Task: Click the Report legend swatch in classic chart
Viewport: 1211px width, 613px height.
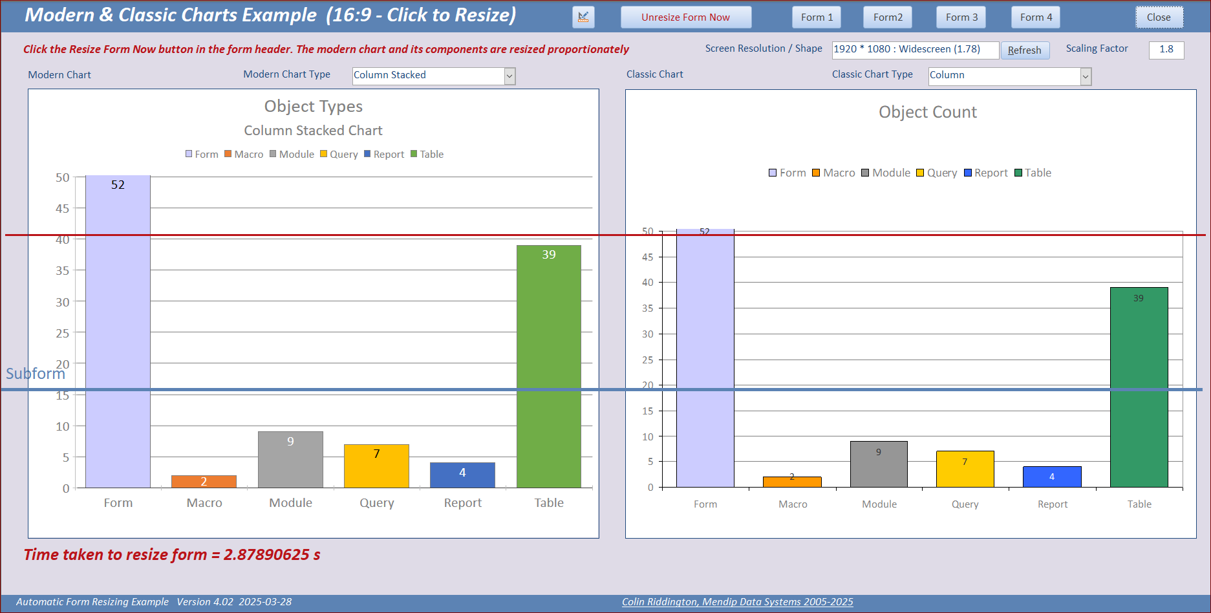Action: click(x=968, y=173)
